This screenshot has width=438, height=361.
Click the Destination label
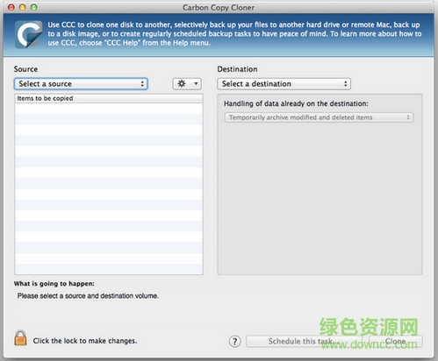[x=237, y=69]
